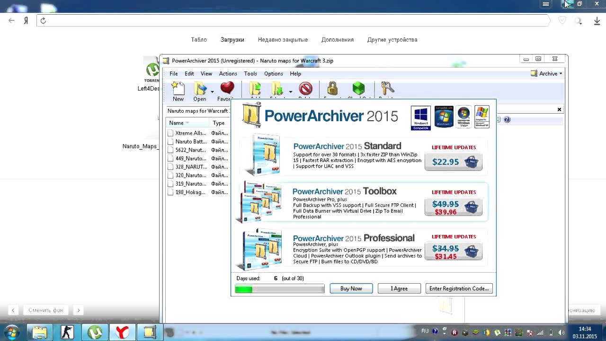606x341 pixels.
Task: Click the shopping basket for Toolbox $39.96
Action: click(x=471, y=206)
